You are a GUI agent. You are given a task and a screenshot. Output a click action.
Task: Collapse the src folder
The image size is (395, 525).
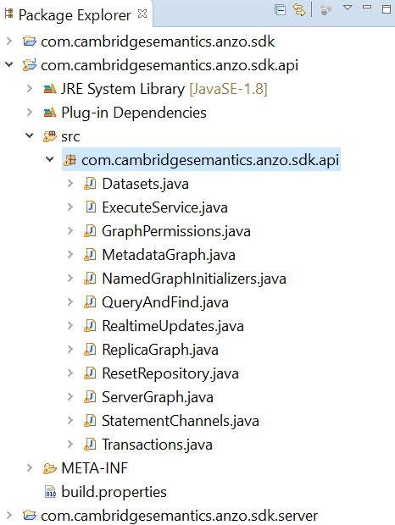30,135
